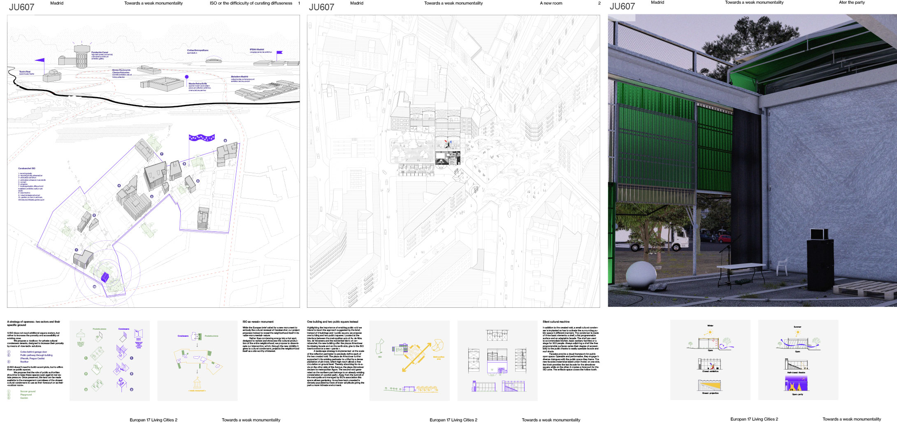897x423 pixels.
Task: Click the purple flag beside Teatro Real
Action: [x=40, y=60]
